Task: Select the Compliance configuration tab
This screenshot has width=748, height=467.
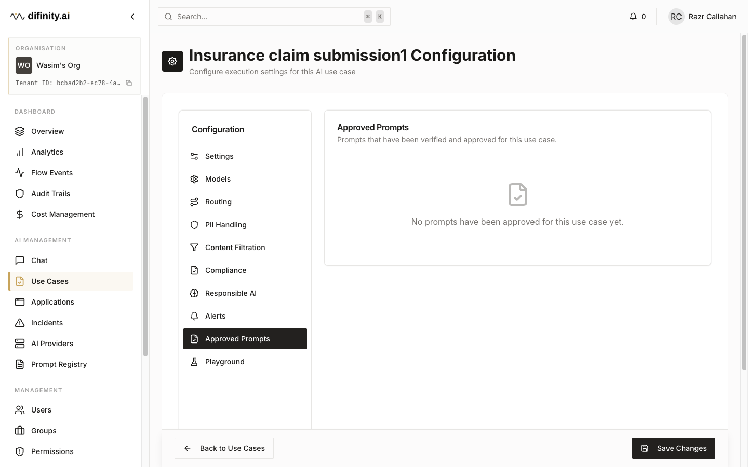Action: tap(245, 270)
